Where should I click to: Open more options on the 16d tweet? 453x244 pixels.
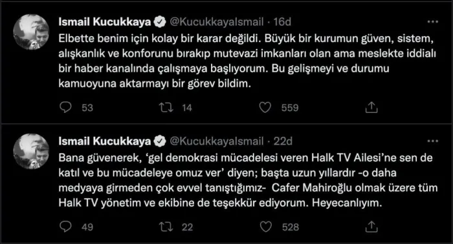click(x=432, y=22)
